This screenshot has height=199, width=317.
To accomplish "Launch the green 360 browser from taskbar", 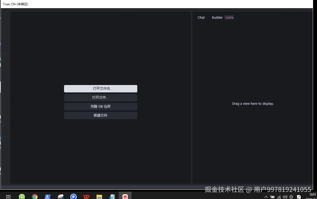I will tap(22, 196).
